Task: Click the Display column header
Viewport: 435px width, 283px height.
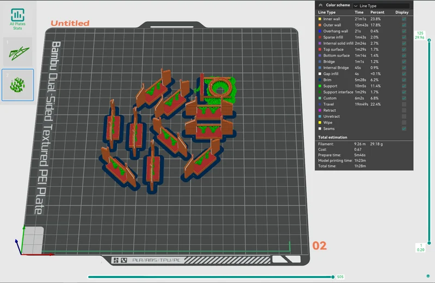Action: 402,12
